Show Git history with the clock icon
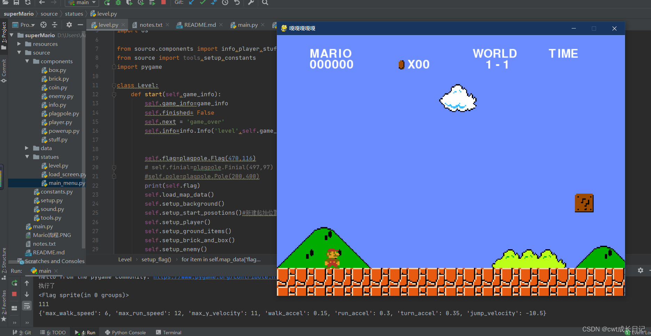The width and height of the screenshot is (651, 336). tap(225, 2)
